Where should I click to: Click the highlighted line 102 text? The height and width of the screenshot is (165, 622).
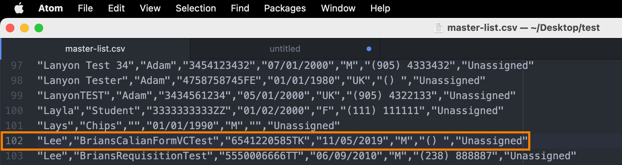(283, 141)
